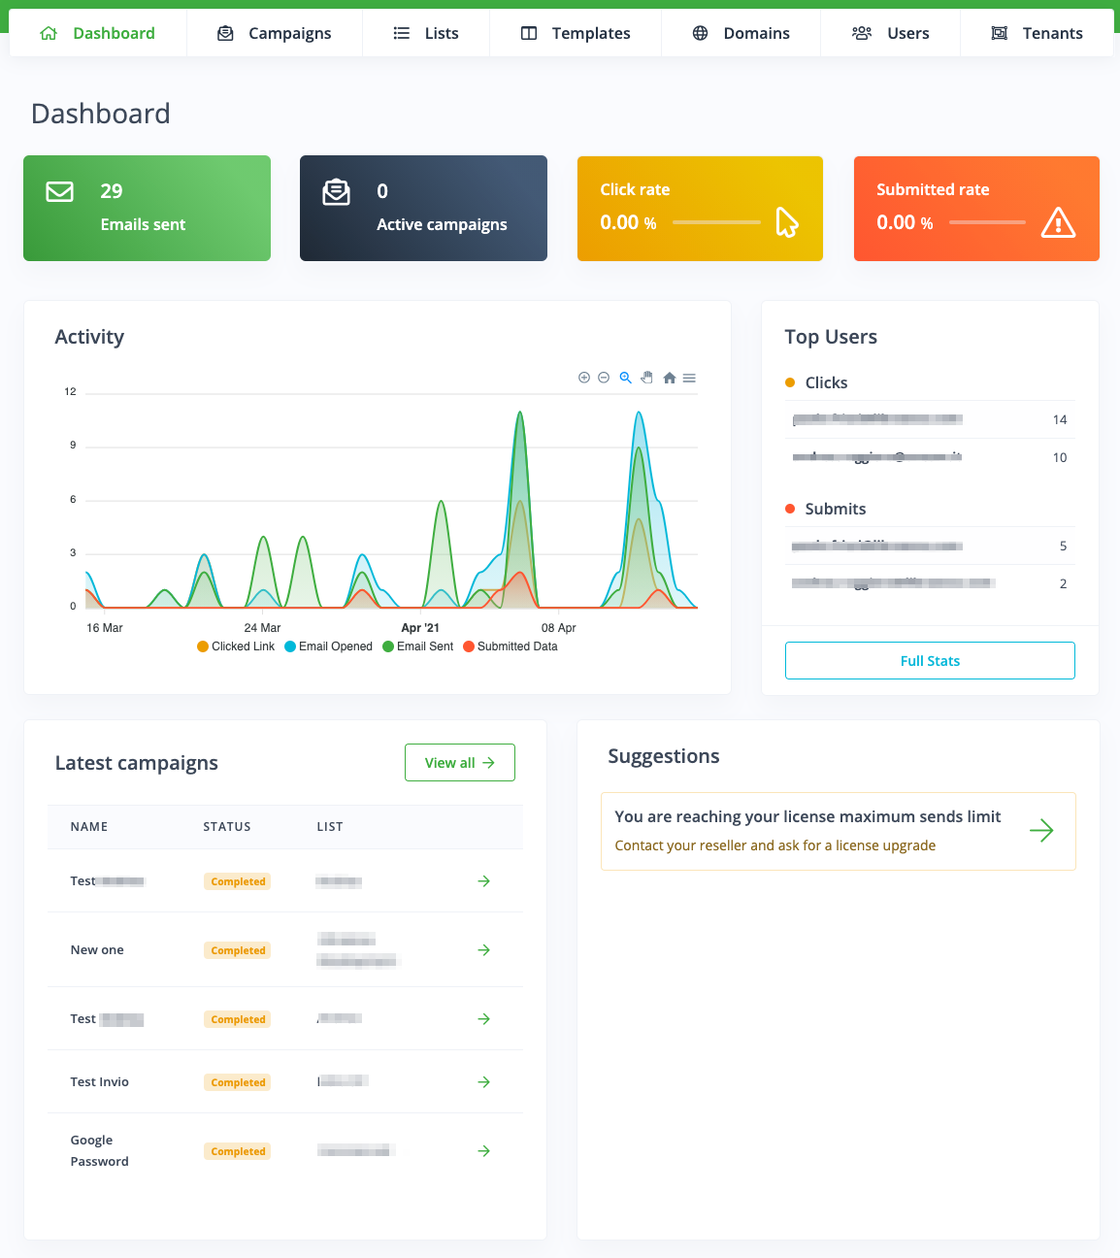Viewport: 1120px width, 1258px height.
Task: Open the Test Invio campaign arrow
Action: 483,1081
